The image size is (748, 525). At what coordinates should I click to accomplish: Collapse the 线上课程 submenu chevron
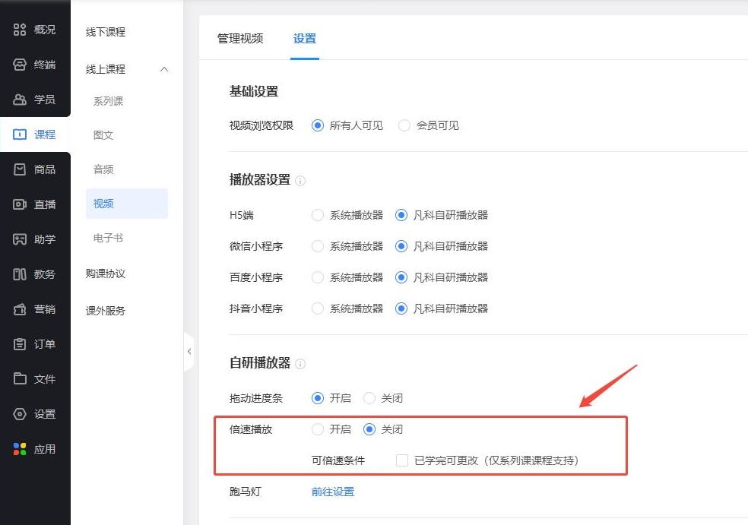click(164, 70)
